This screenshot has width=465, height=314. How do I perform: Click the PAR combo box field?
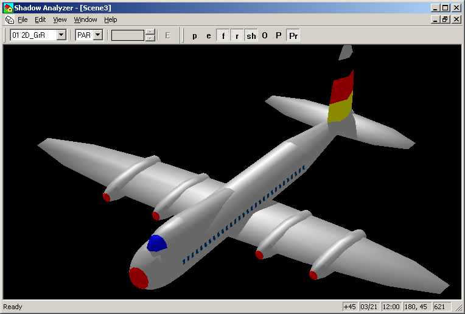click(x=89, y=35)
